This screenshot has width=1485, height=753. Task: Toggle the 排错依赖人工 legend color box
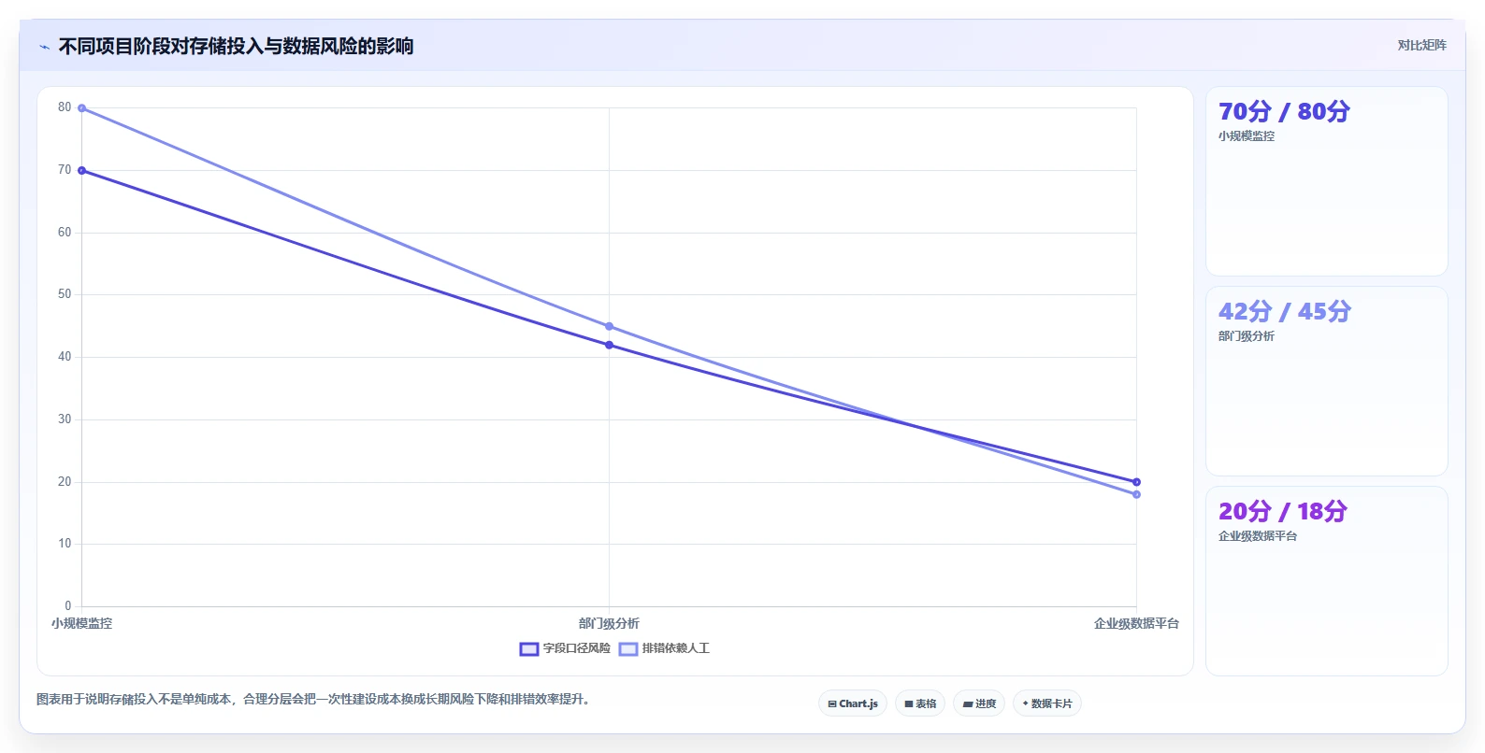click(x=628, y=648)
